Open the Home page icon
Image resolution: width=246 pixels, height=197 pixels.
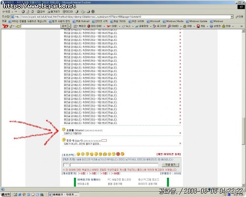pyautogui.click(x=32, y=12)
